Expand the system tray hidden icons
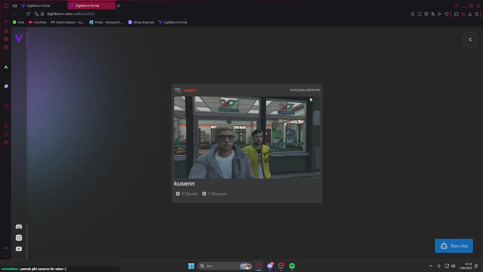Image resolution: width=483 pixels, height=272 pixels. [431, 266]
